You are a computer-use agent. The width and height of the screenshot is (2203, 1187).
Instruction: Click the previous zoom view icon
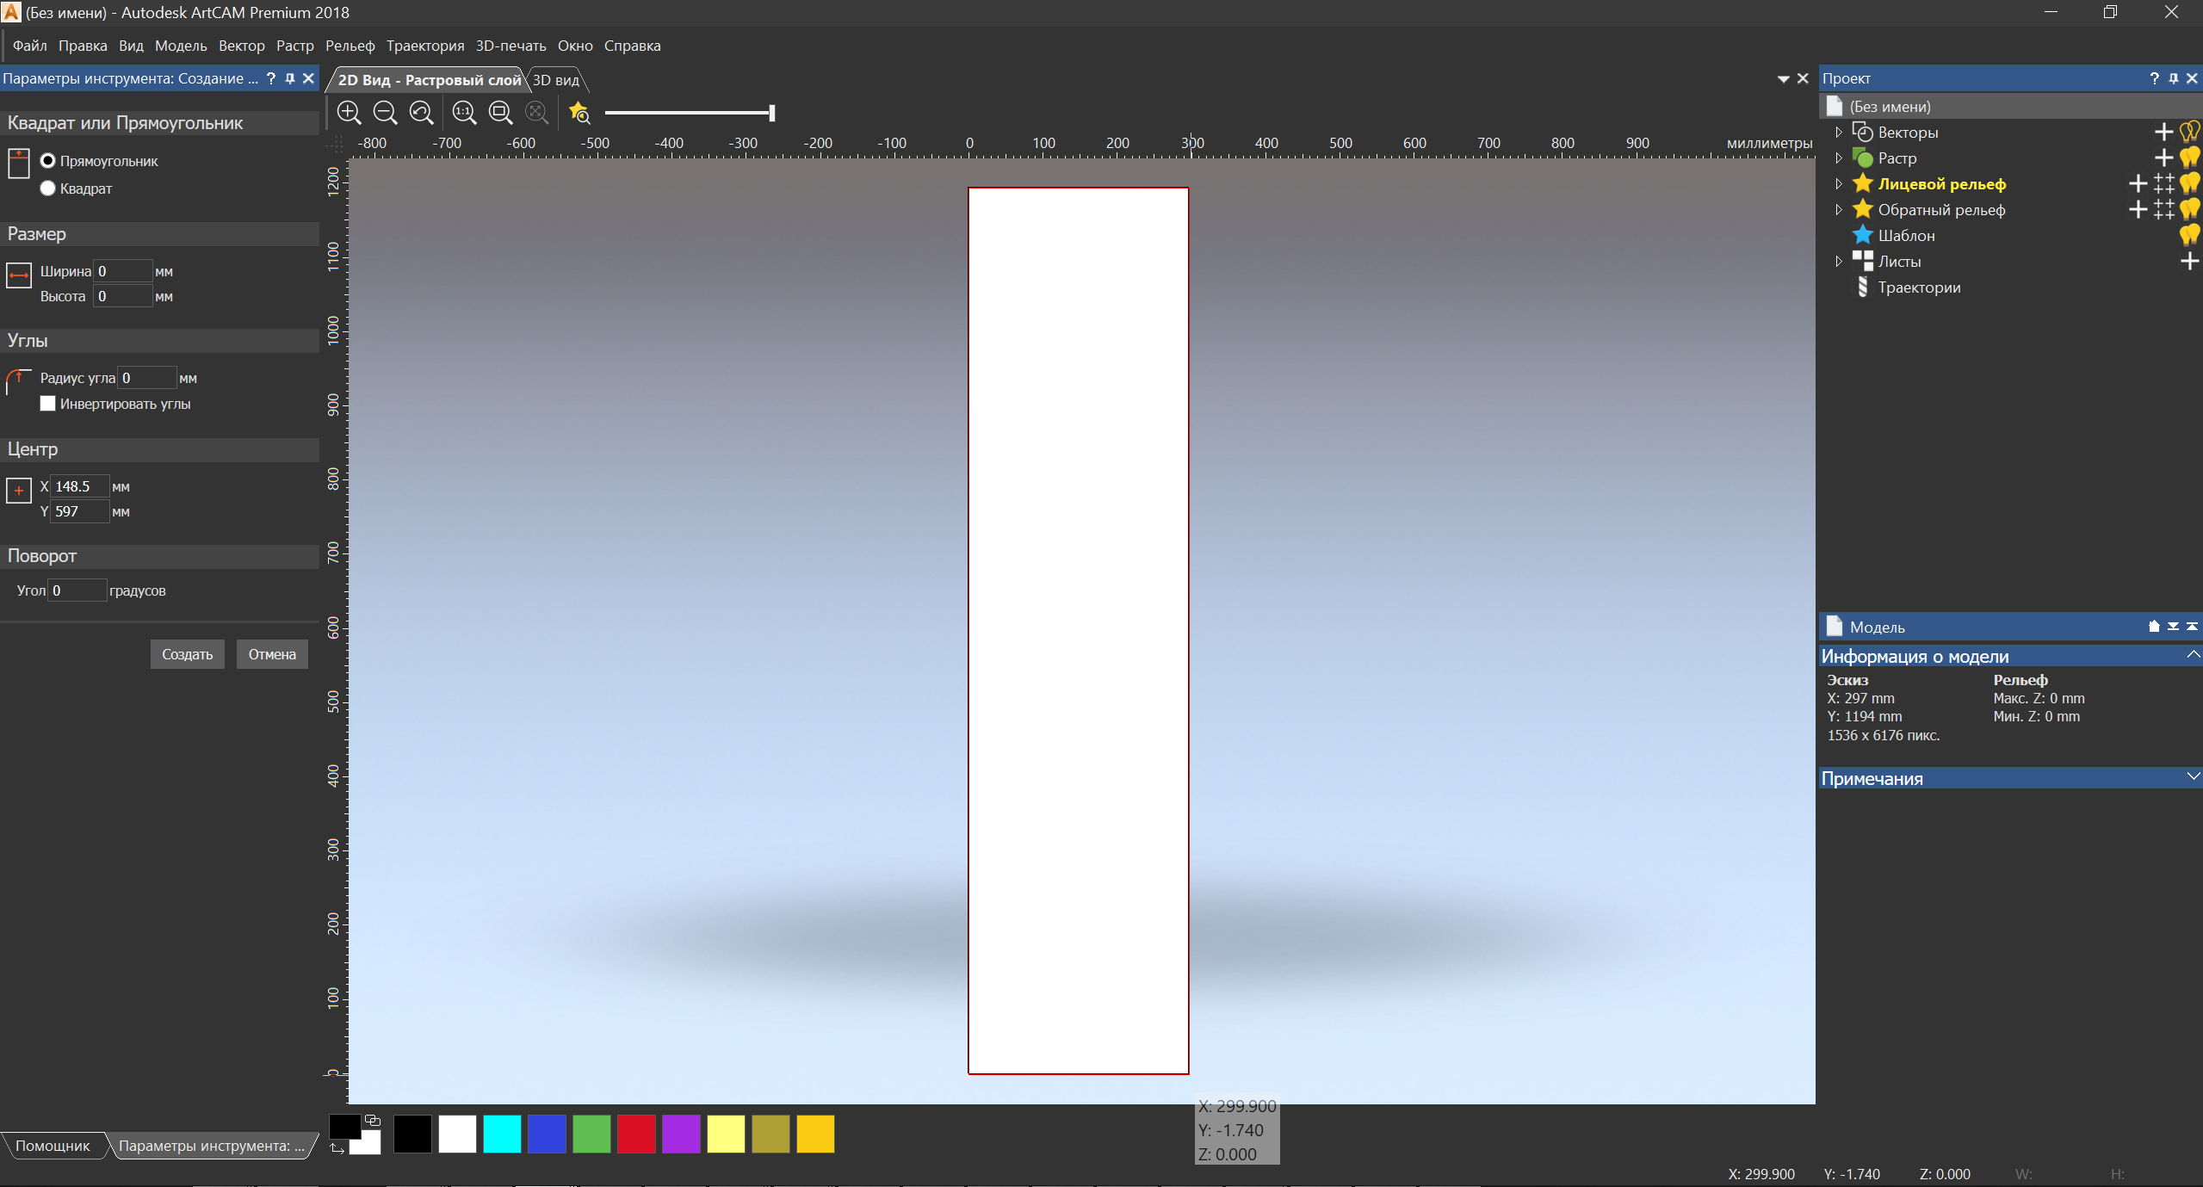click(x=421, y=113)
